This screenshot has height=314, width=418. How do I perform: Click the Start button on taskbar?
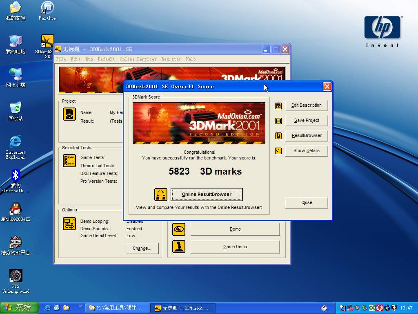point(20,308)
